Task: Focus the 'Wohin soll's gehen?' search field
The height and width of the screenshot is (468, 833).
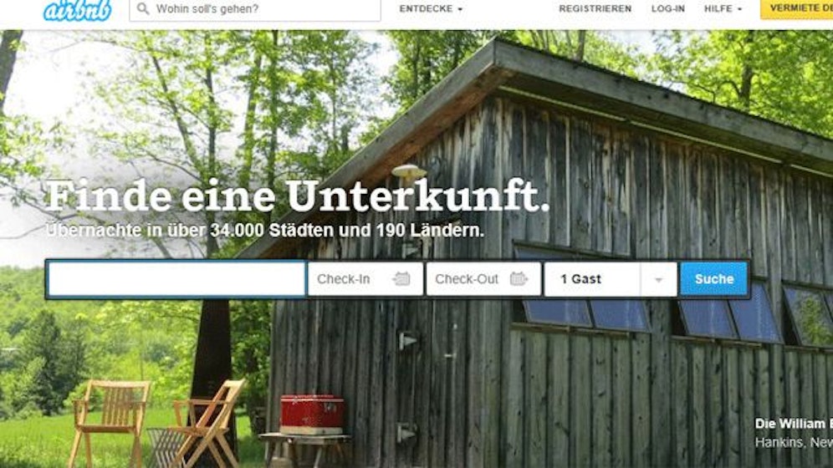Action: (x=255, y=9)
